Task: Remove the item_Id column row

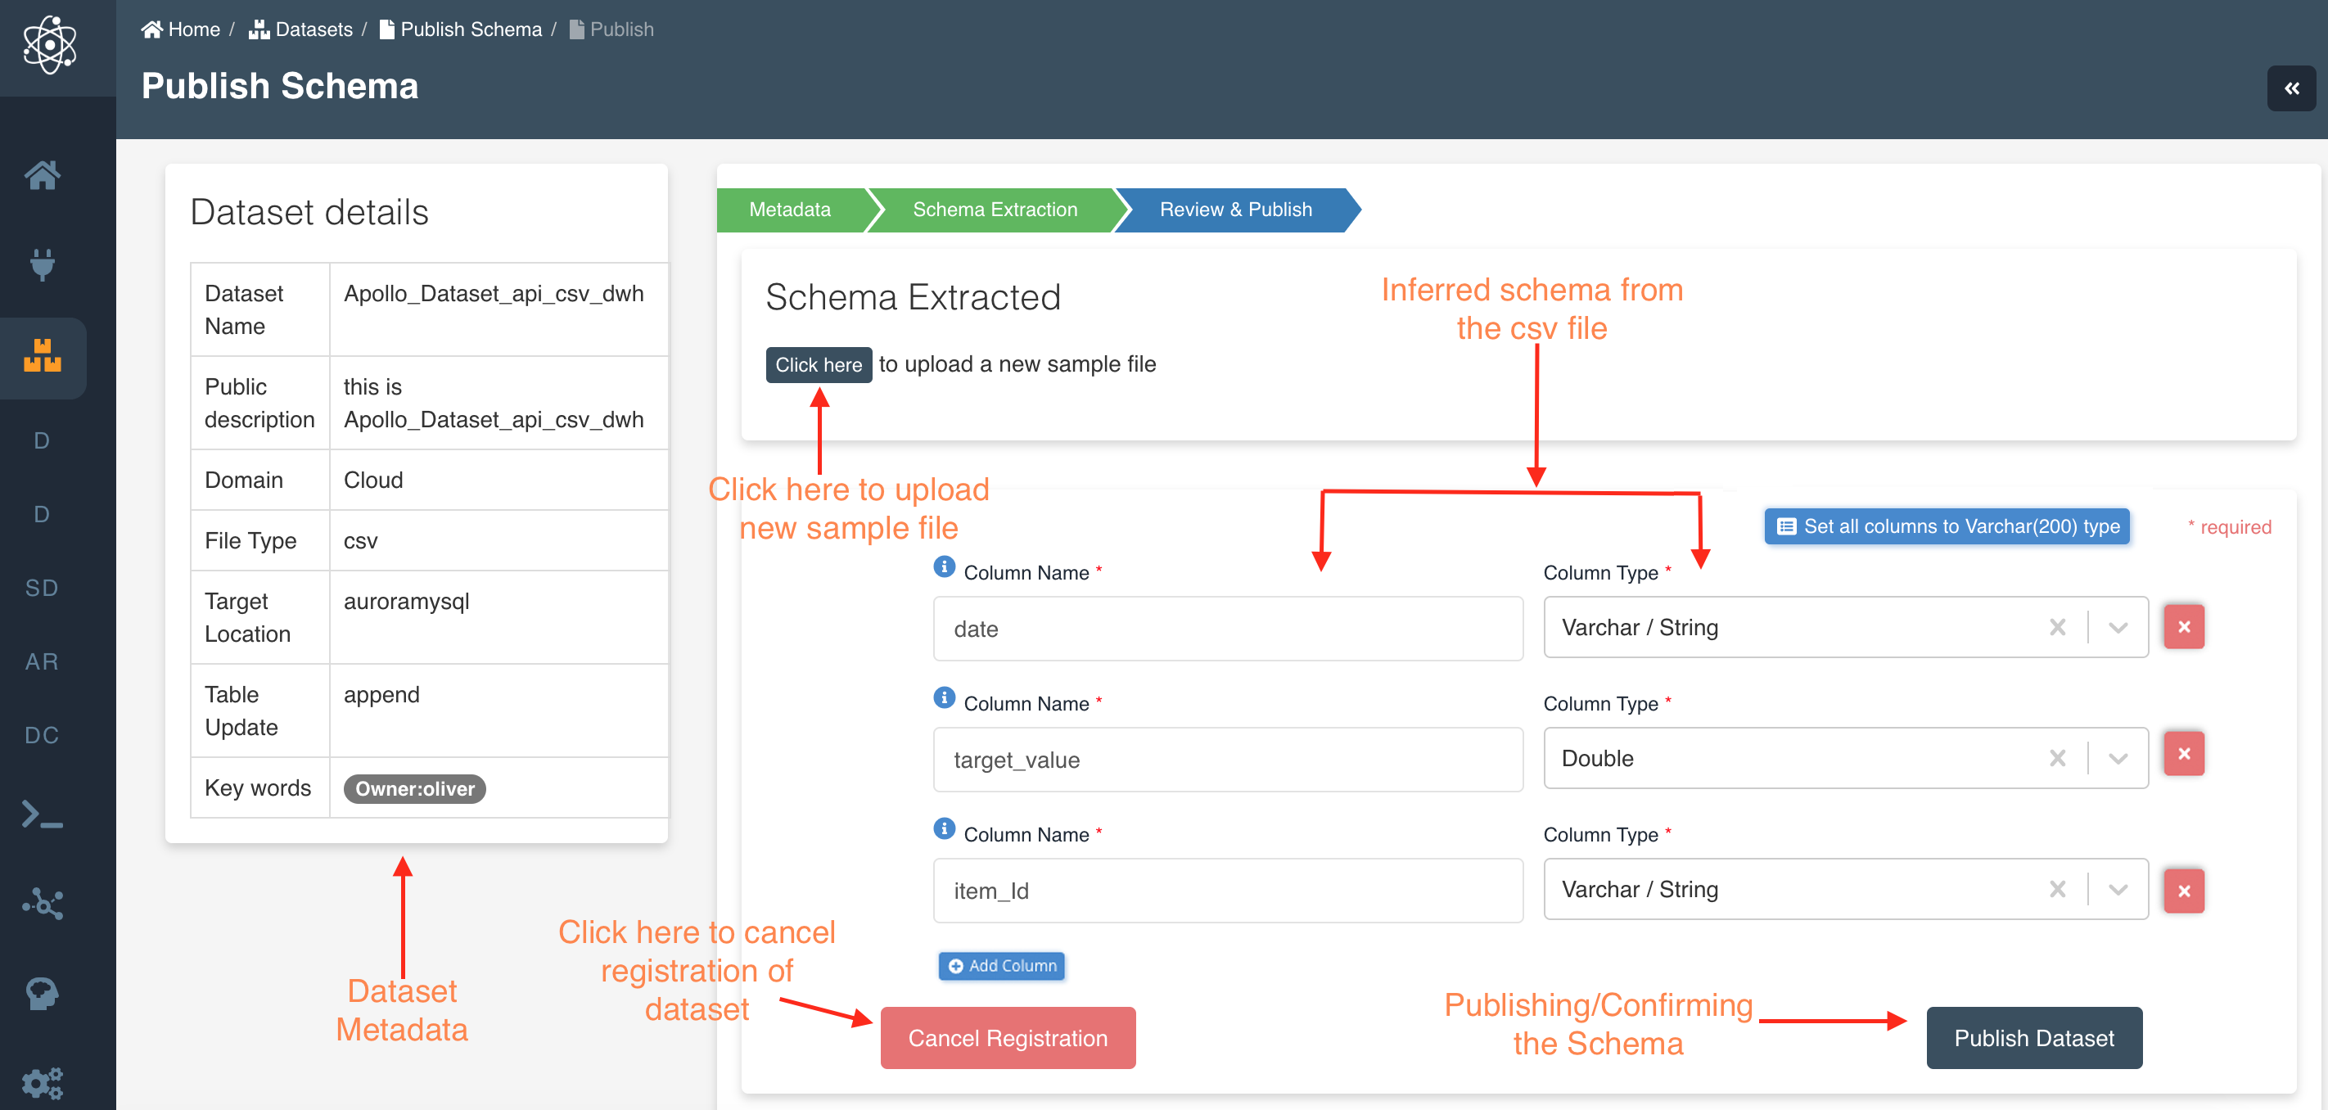Action: [x=2183, y=891]
